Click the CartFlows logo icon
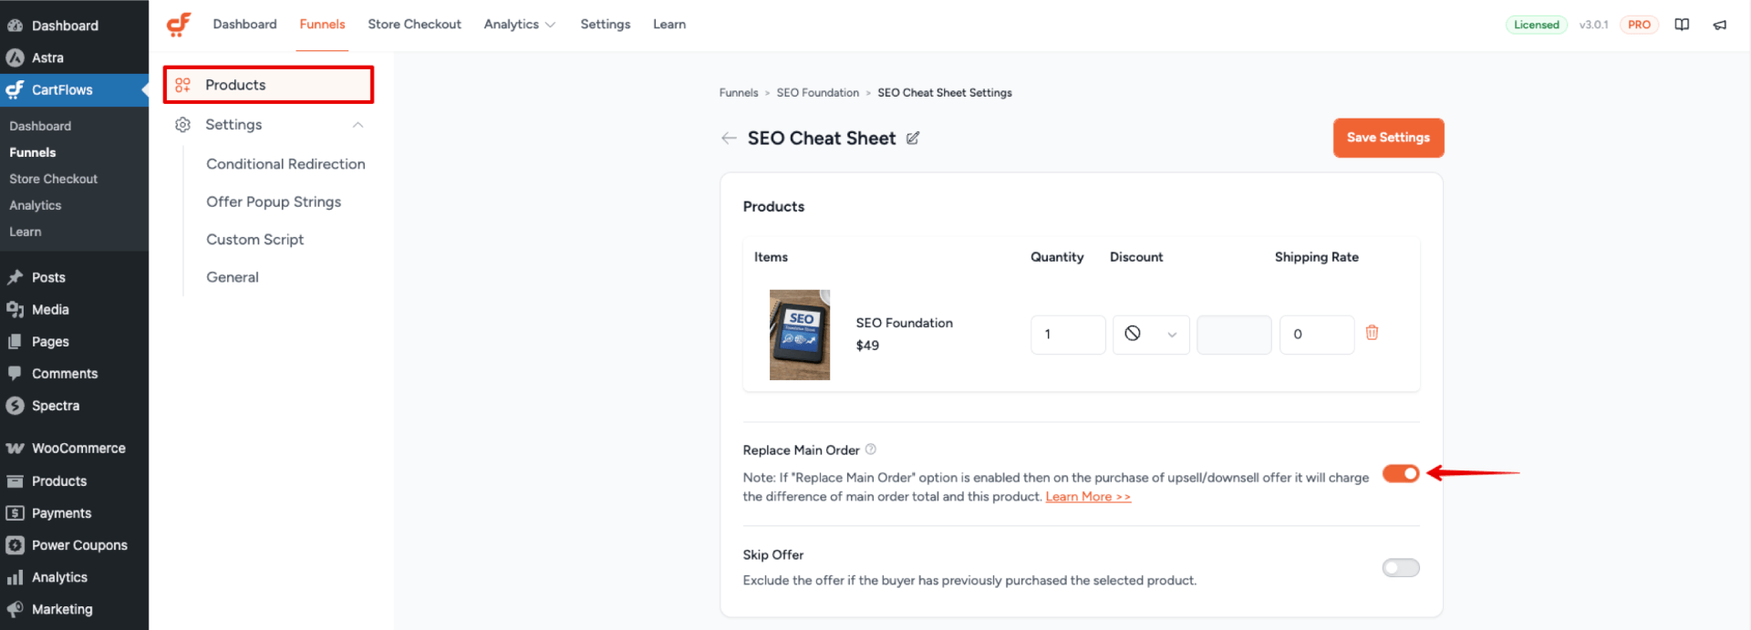 pyautogui.click(x=179, y=25)
